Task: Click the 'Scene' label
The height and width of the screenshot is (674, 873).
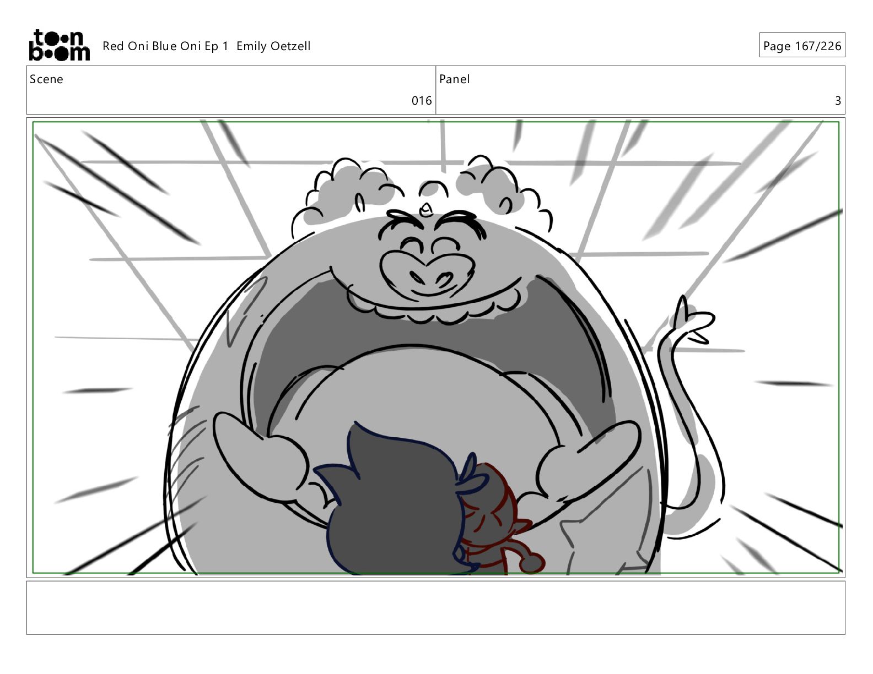Action: pyautogui.click(x=46, y=79)
